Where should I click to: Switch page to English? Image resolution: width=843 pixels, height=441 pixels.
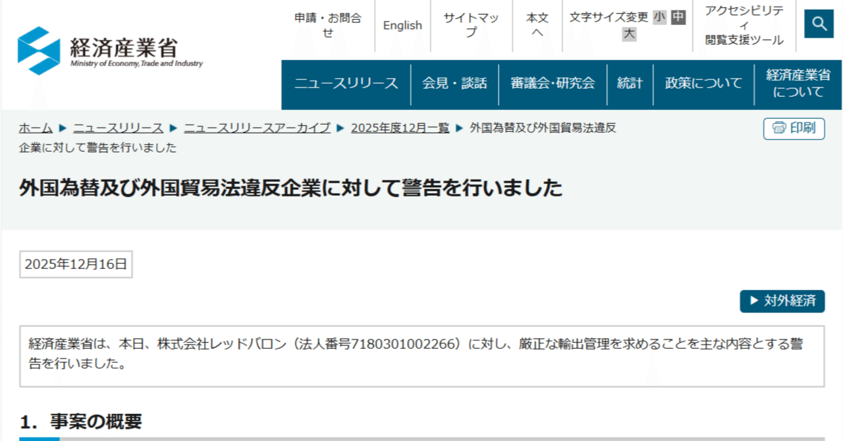[402, 25]
